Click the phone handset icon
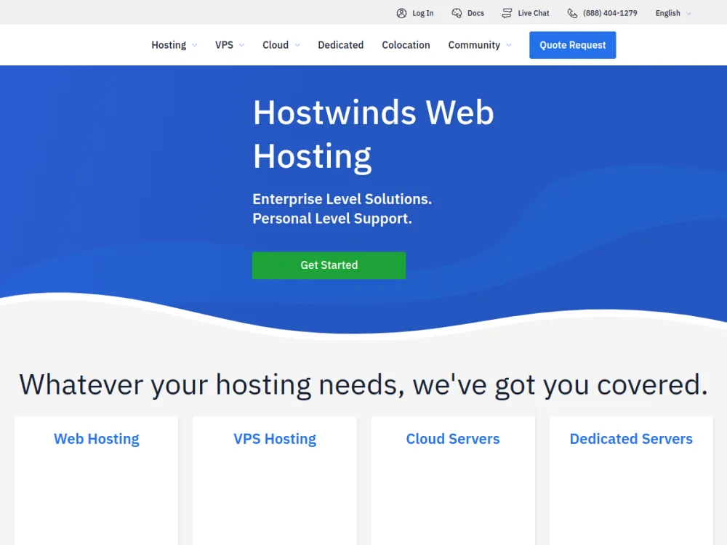 (x=573, y=13)
